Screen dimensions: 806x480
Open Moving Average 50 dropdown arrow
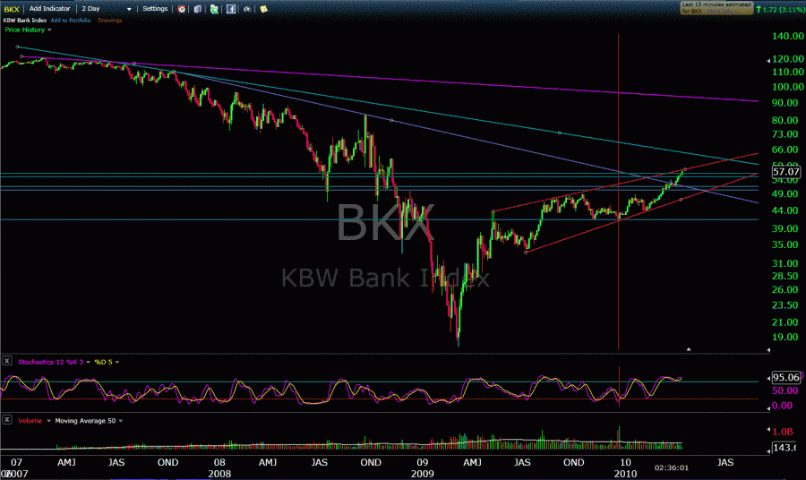(121, 421)
